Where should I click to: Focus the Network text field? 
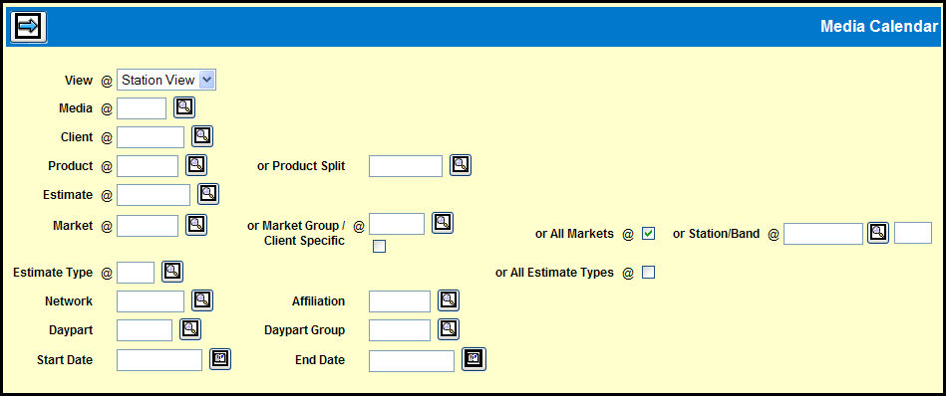(x=151, y=300)
